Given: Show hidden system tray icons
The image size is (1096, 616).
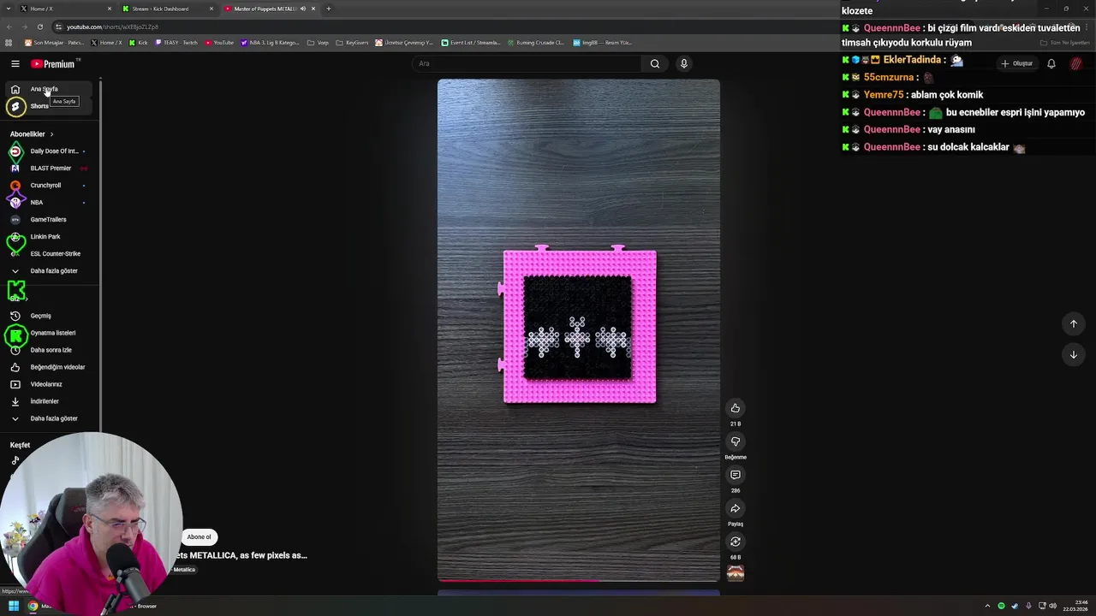Looking at the screenshot, I should click(987, 606).
